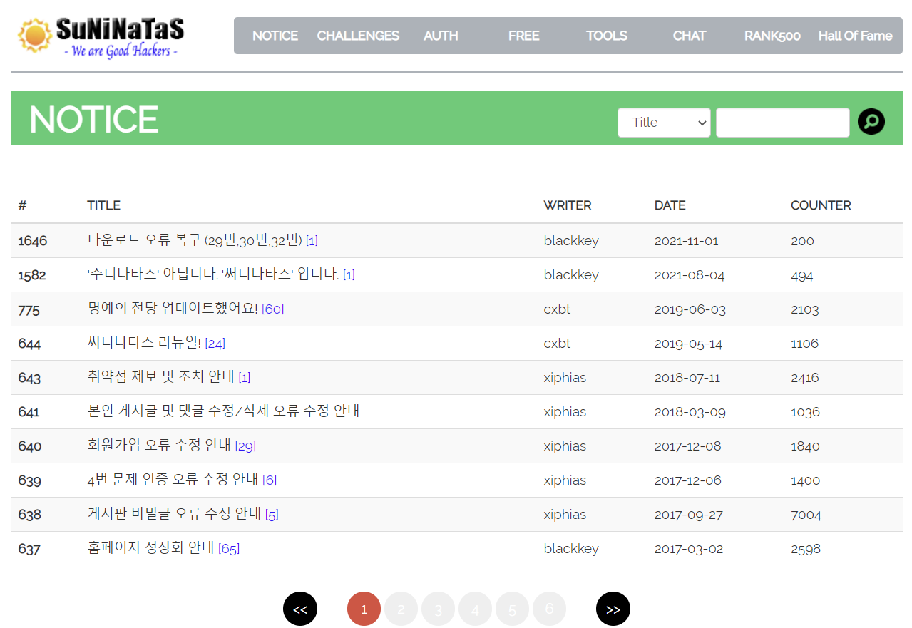
Task: Click the WRITER column header
Action: pyautogui.click(x=568, y=205)
